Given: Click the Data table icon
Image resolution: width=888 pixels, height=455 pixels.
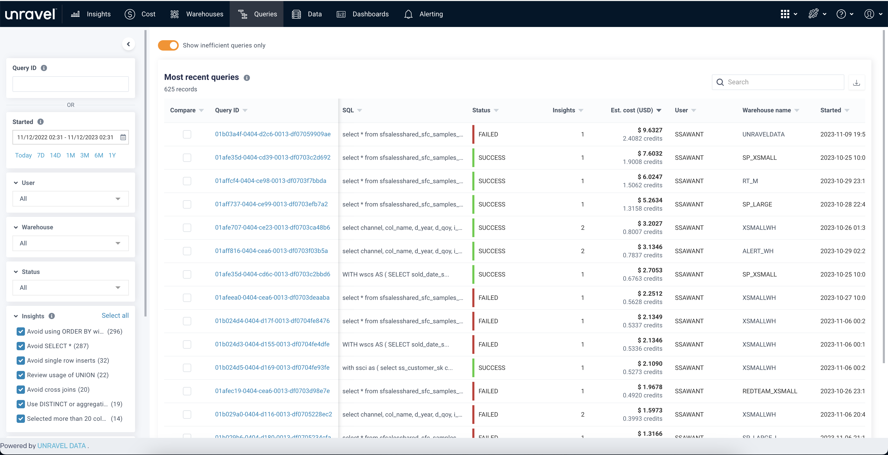Looking at the screenshot, I should [x=296, y=14].
